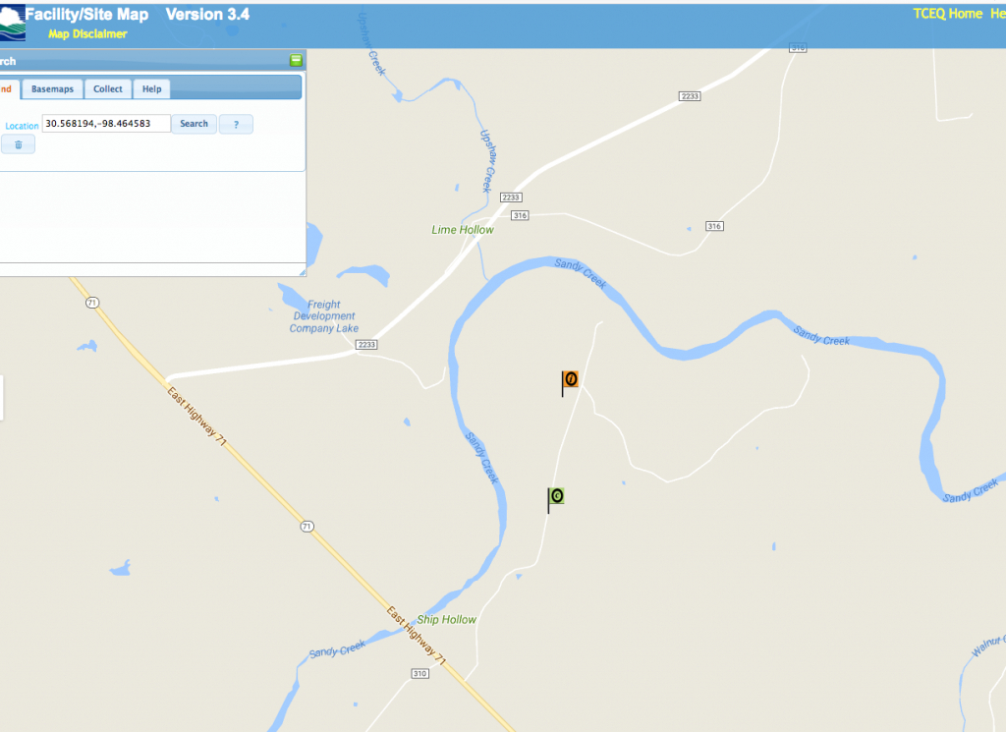Collapse the search panel with green icon
The image size is (1006, 732).
click(x=296, y=61)
